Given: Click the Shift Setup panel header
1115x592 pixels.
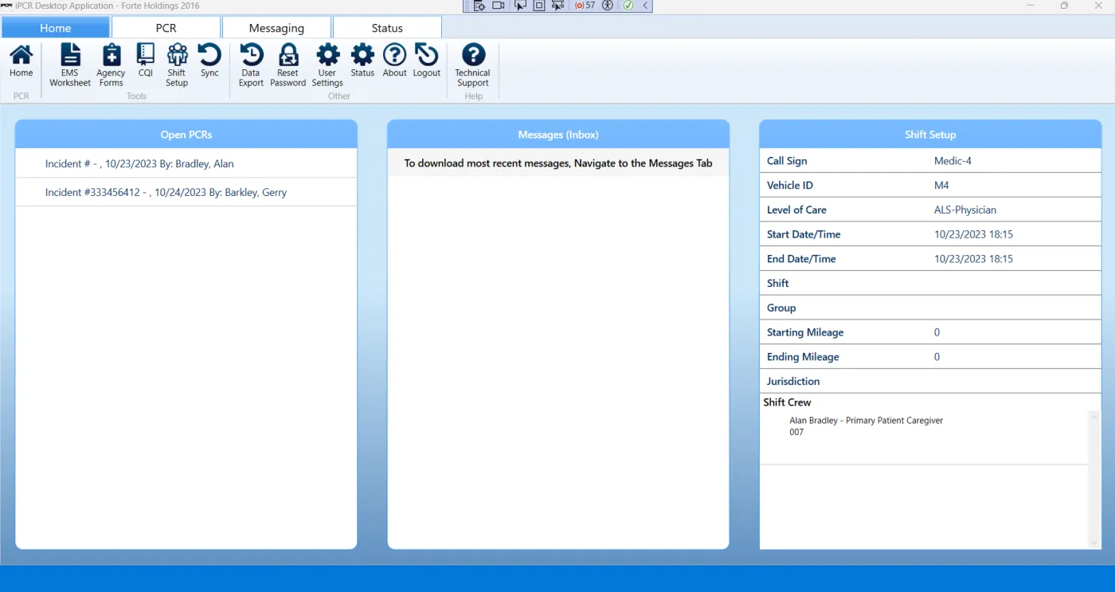Looking at the screenshot, I should (930, 135).
